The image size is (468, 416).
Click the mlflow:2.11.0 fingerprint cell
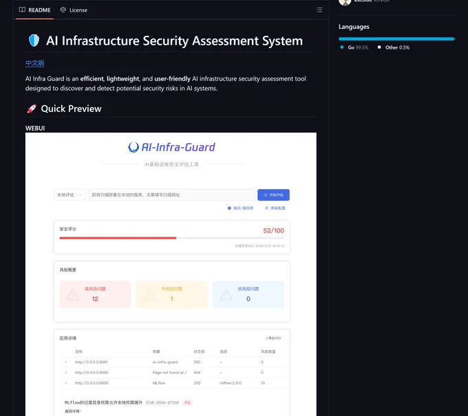pyautogui.click(x=231, y=383)
